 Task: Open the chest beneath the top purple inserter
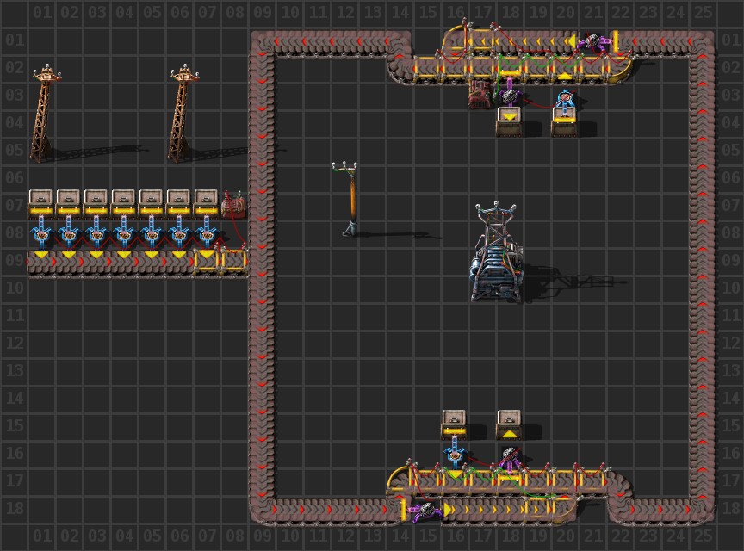coord(509,121)
